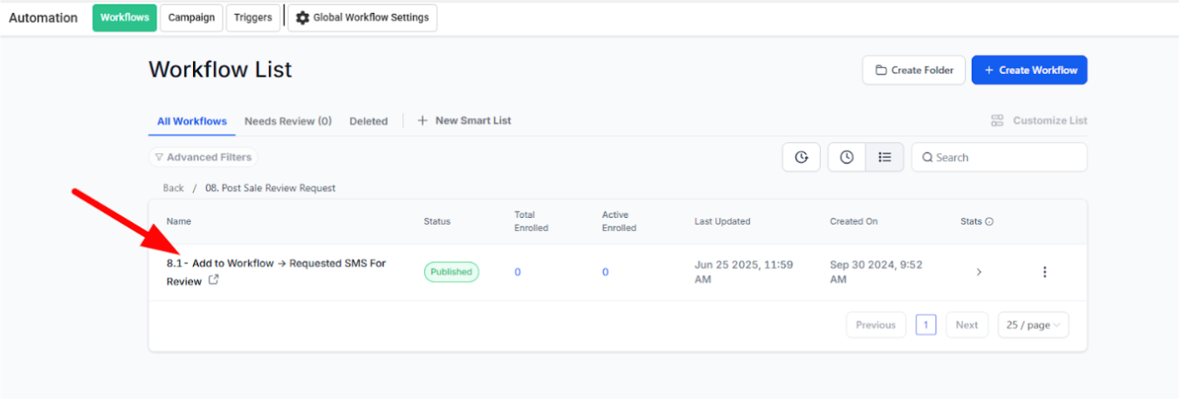Switch to the list view icon
This screenshot has height=399, width=1183.
click(884, 157)
